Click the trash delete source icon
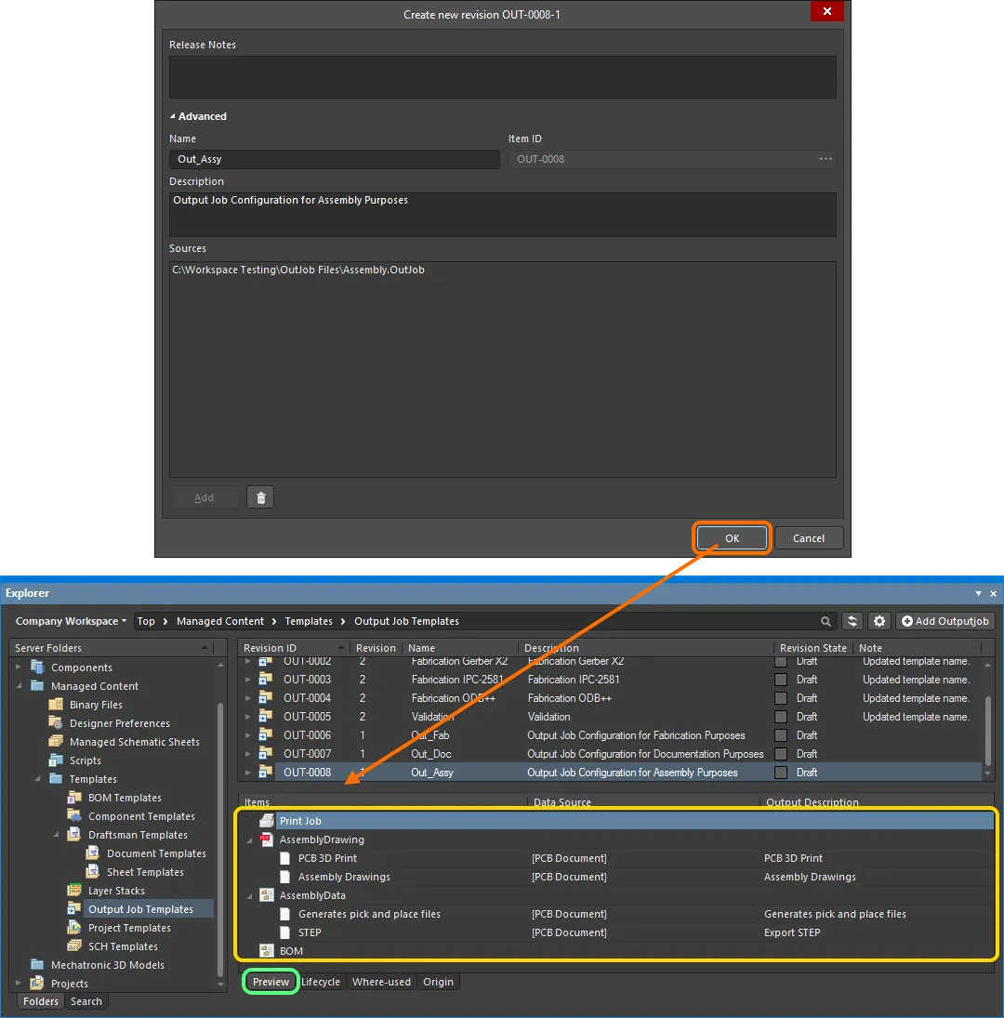The image size is (1004, 1018). tap(261, 497)
